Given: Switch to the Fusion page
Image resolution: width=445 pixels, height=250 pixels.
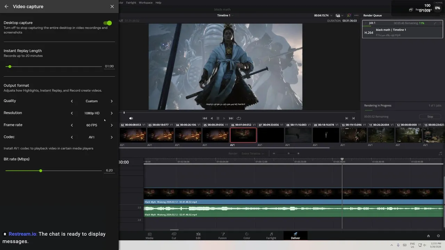Looking at the screenshot, I should point(222,236).
